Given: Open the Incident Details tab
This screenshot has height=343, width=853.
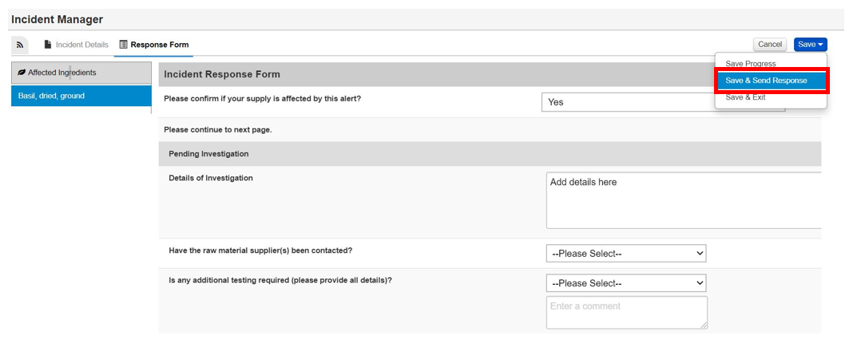Looking at the screenshot, I should (x=81, y=45).
